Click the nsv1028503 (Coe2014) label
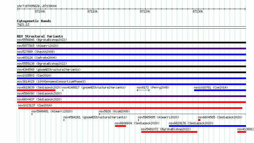Screen dimensions: 254x143 (x=34, y=75)
